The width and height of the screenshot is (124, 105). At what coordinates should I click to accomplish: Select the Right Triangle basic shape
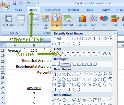tap(69, 74)
